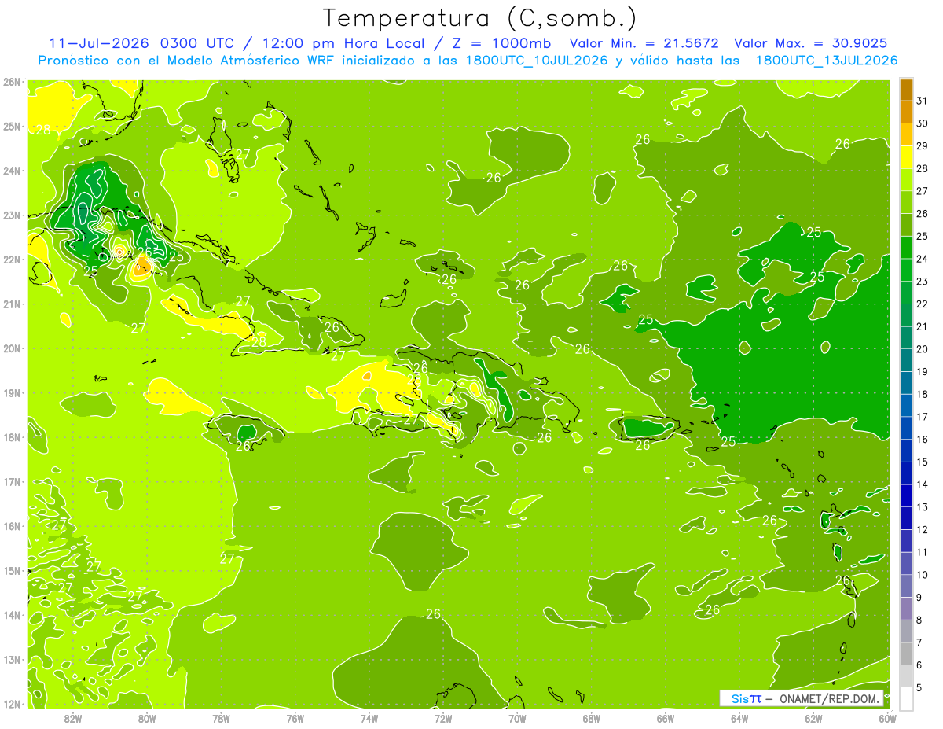Pick the white bottom swatch of color bar
Screen dimensions: 943x729
click(906, 698)
